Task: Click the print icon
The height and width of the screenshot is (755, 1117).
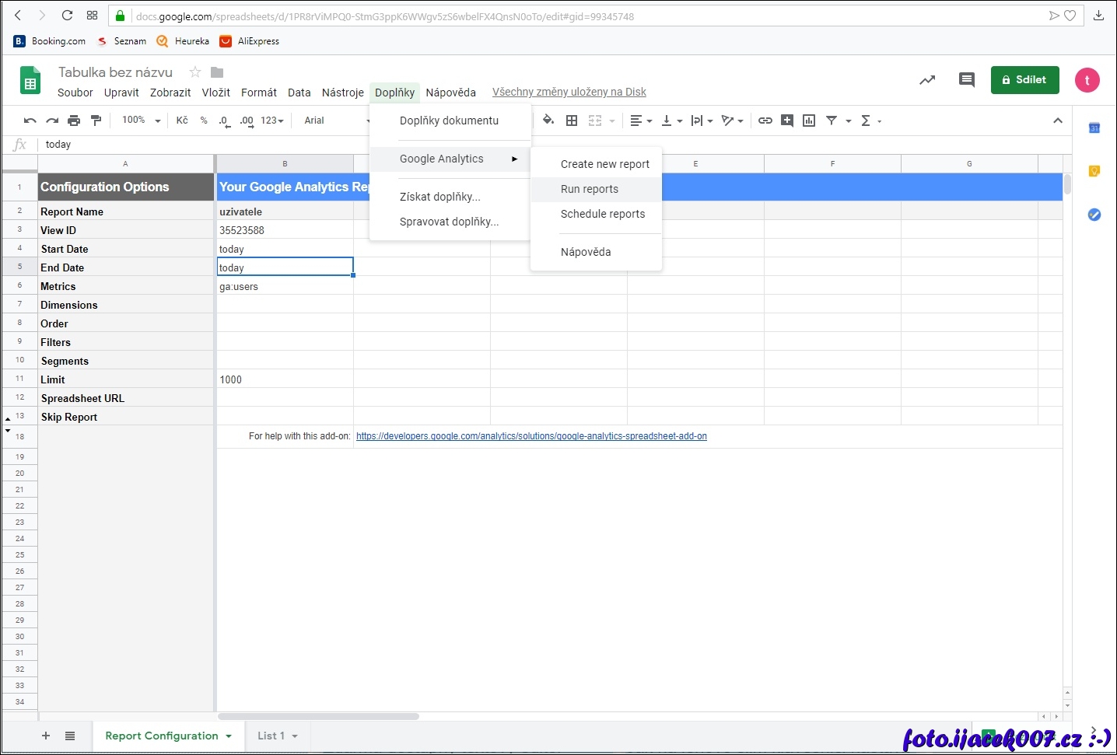Action: point(74,121)
